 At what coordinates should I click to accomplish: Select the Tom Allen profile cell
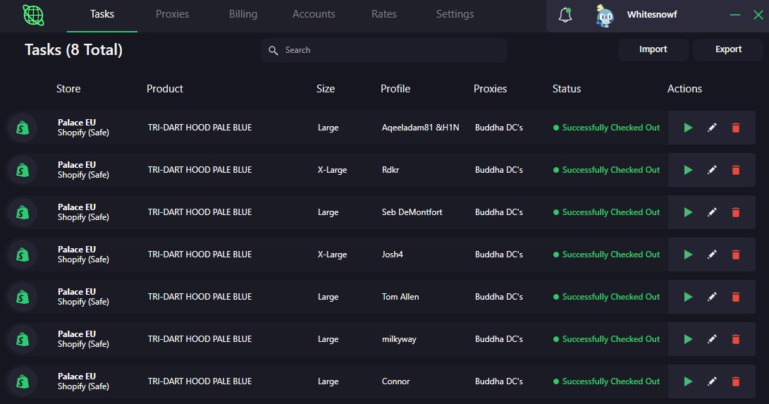point(400,297)
